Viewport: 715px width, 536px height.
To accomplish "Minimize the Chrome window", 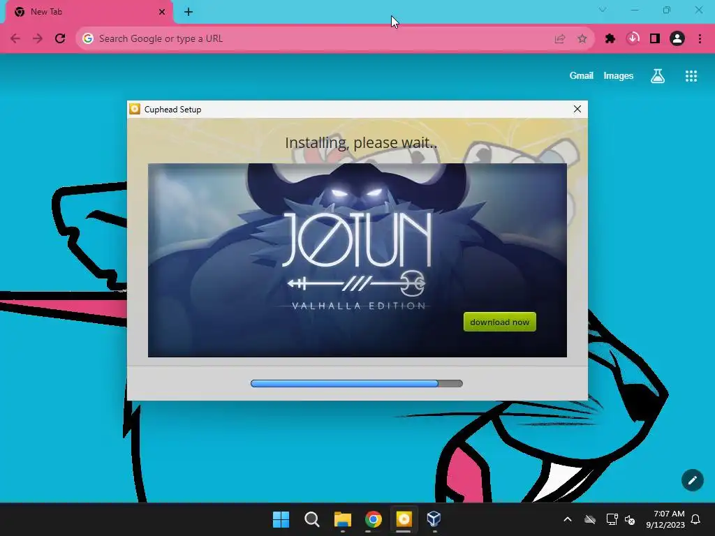I will (634, 10).
